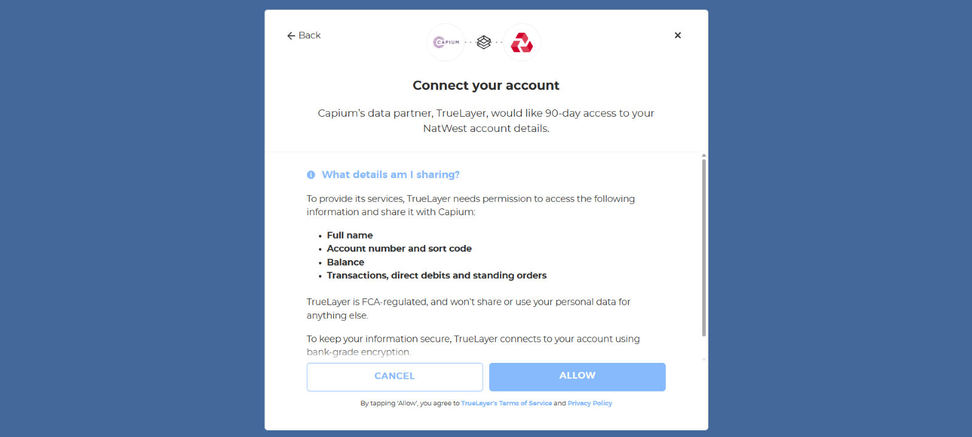Select 'Account number and sort code' item
This screenshot has height=437, width=972.
pos(399,249)
